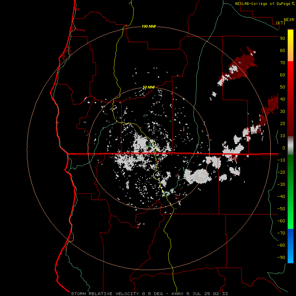This screenshot has height=296, width=296.
Task: Select the positive 40 value on velocity scale
Action: coord(283,99)
